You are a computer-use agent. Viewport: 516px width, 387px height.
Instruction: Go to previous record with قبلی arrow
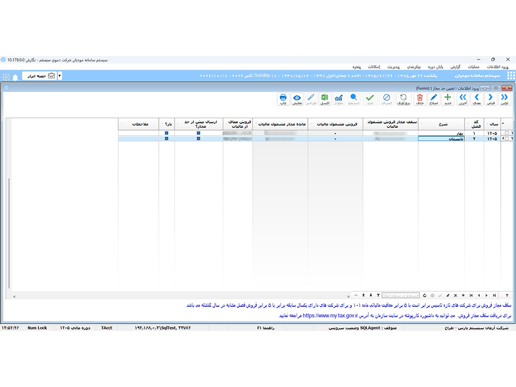coord(491,99)
